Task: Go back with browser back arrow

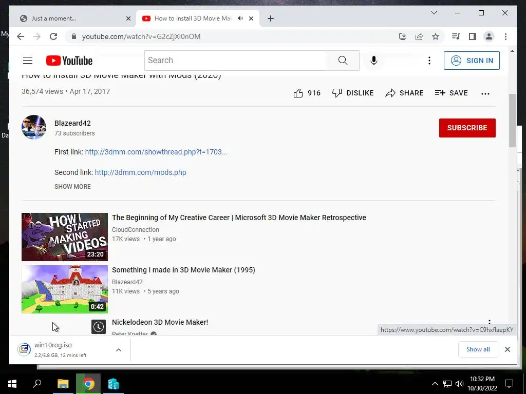Action: (x=21, y=36)
